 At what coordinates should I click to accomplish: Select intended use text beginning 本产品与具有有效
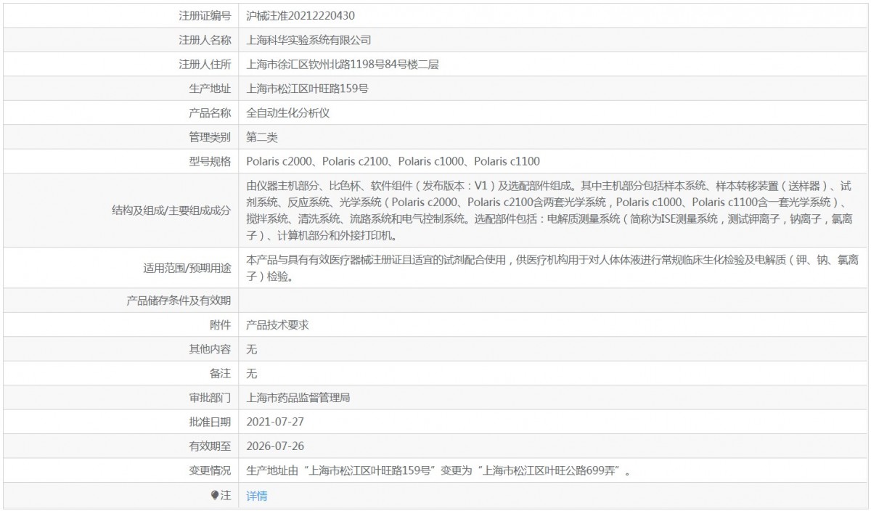coord(551,269)
